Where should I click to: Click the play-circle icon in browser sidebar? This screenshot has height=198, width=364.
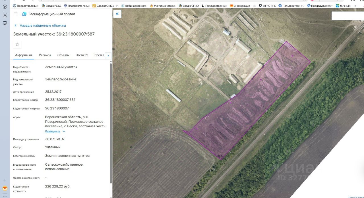click(5, 7)
